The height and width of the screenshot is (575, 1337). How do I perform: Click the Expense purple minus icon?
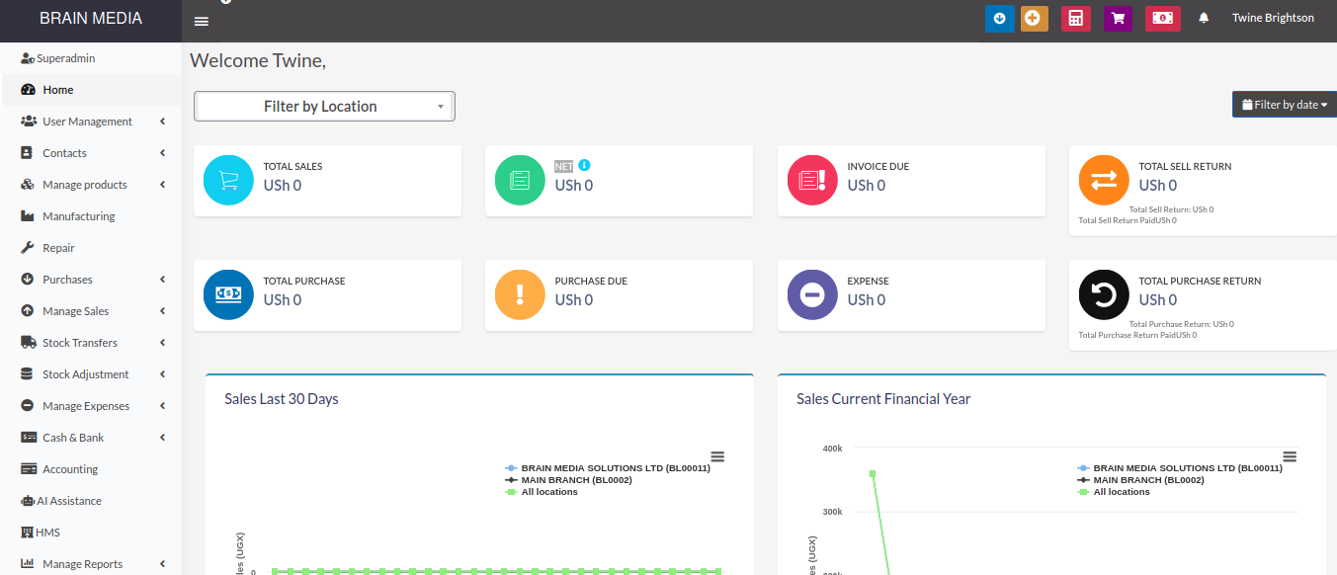click(x=812, y=294)
